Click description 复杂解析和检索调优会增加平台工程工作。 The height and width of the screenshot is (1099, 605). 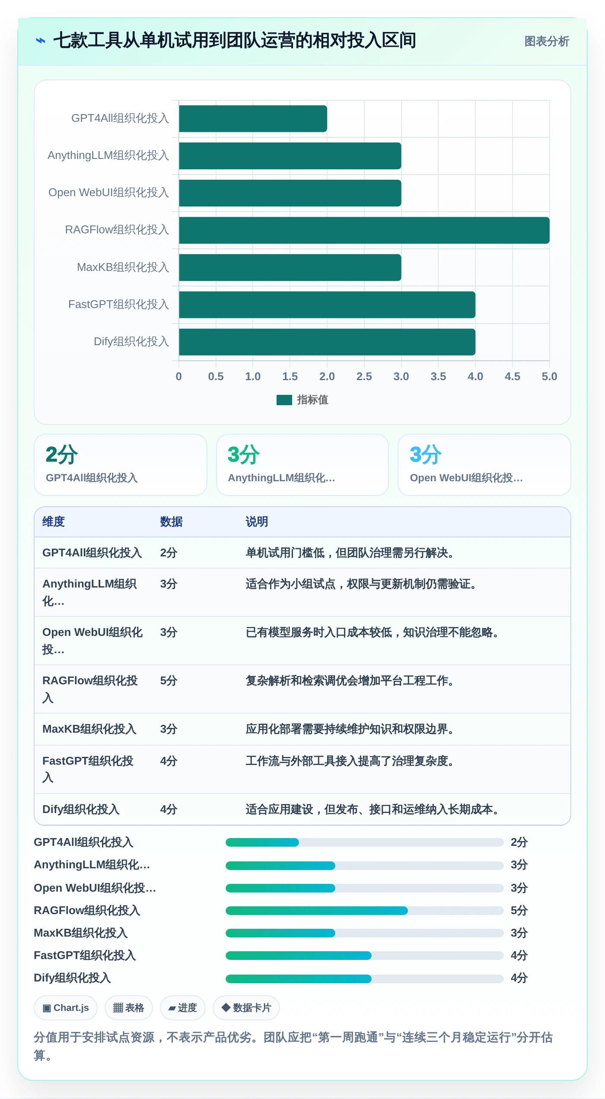pyautogui.click(x=350, y=681)
